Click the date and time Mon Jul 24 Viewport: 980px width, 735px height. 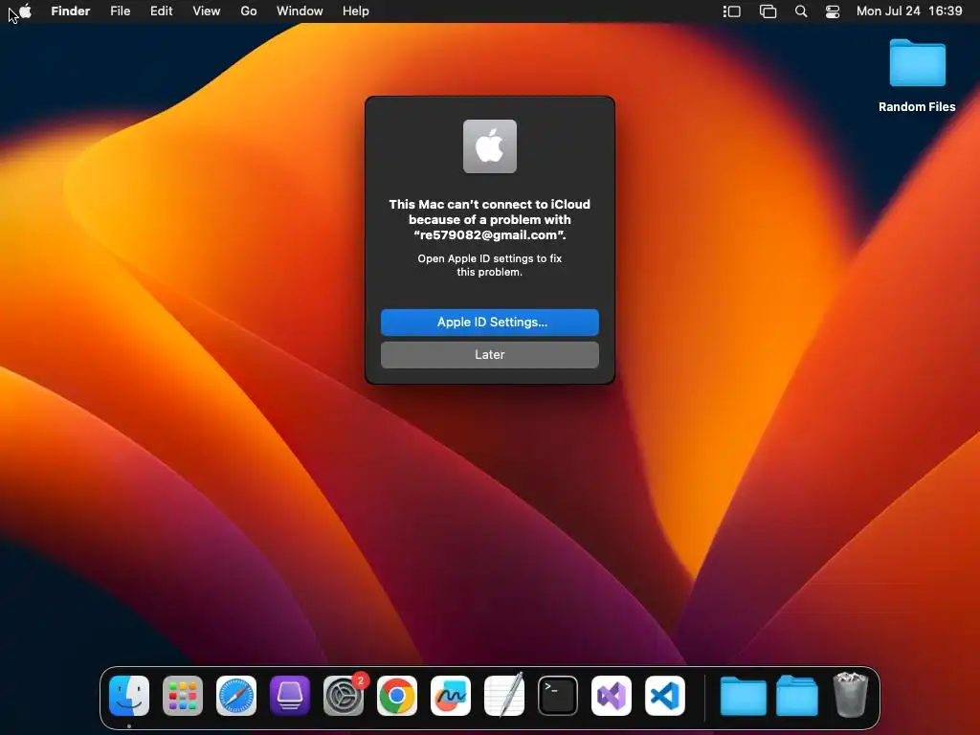click(909, 11)
